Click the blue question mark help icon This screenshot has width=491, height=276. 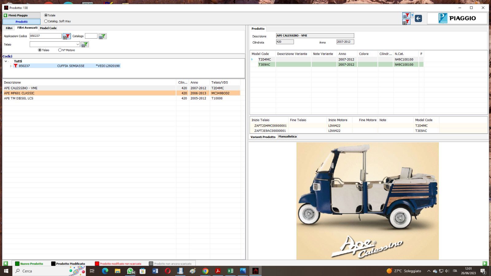click(412, 15)
